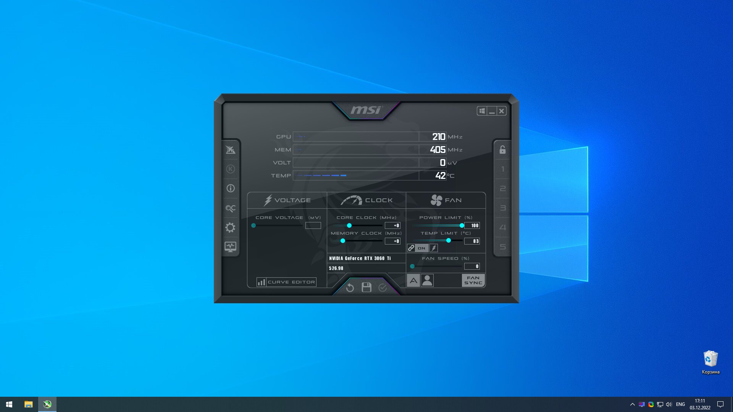Click the Windows startup icon button
Viewport: 733px width, 412px height.
click(x=482, y=111)
